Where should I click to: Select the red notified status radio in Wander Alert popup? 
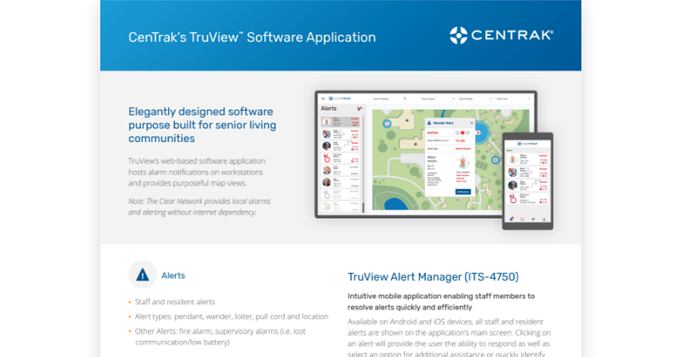click(x=462, y=133)
